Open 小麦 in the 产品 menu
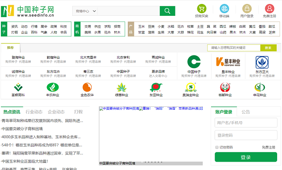 [x=161, y=26]
